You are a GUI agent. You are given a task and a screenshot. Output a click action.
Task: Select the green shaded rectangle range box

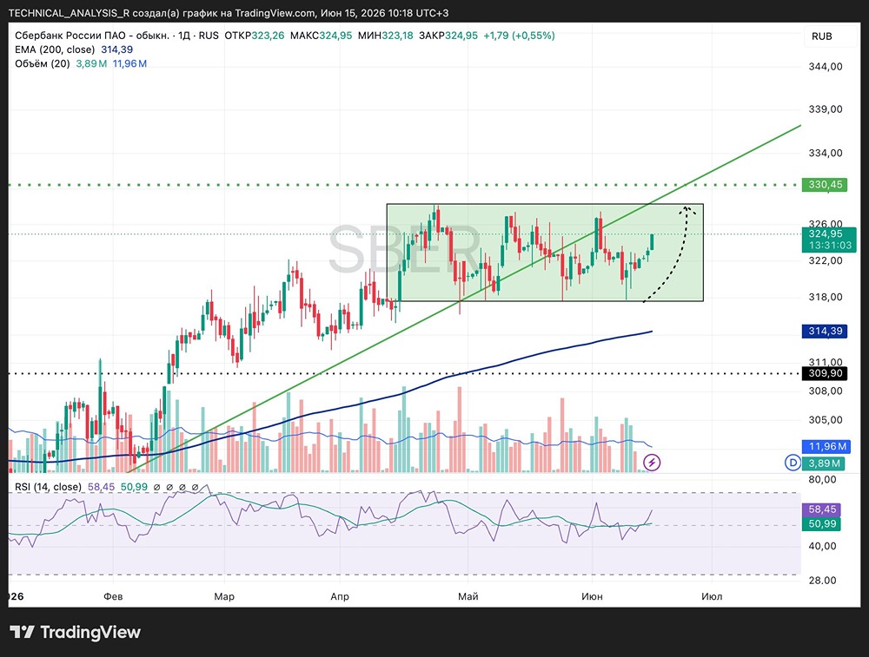tap(545, 253)
